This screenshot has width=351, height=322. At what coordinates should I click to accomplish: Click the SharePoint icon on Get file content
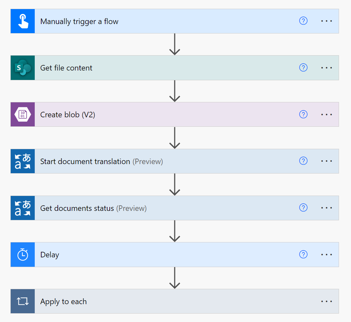click(22, 68)
